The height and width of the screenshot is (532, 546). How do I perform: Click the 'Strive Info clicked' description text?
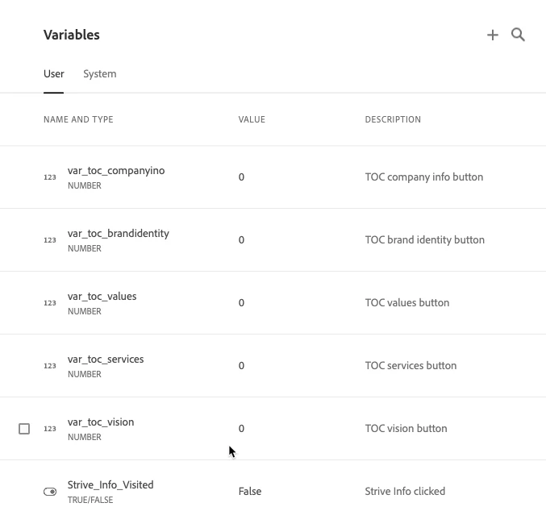point(405,492)
